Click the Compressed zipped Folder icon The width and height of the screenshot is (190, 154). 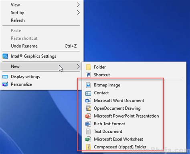pos(88,147)
